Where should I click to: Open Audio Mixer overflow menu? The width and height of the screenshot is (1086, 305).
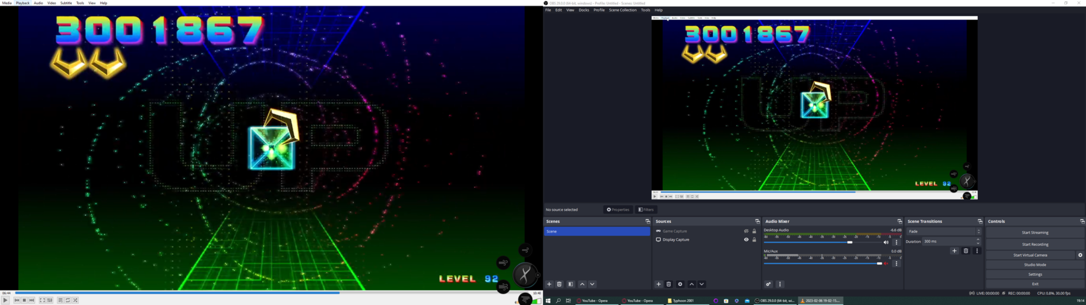click(x=780, y=285)
